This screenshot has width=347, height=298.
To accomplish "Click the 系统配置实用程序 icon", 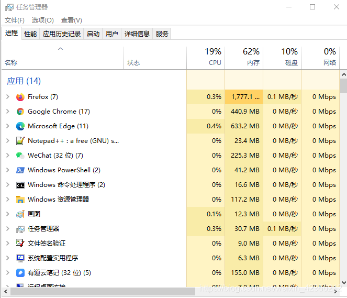I will click(20, 258).
